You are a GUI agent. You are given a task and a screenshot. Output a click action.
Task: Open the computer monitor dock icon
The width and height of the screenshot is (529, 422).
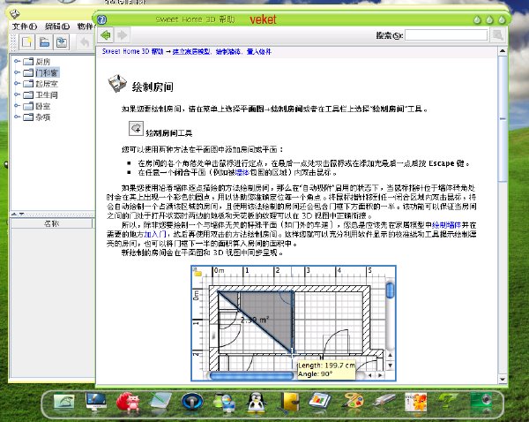coord(96,402)
